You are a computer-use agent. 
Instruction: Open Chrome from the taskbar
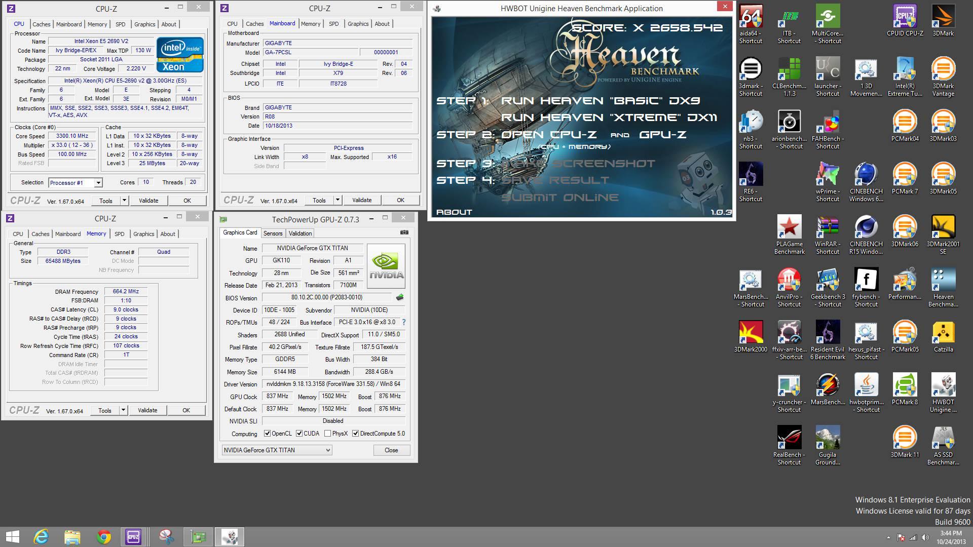[x=104, y=537]
